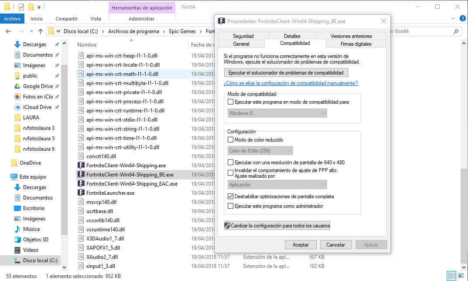The width and height of the screenshot is (468, 281).
Task: Unpin Descargas from quick access pin icon
Action: point(57,44)
